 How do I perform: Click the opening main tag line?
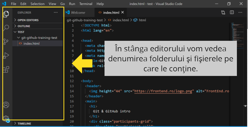(x=91, y=101)
